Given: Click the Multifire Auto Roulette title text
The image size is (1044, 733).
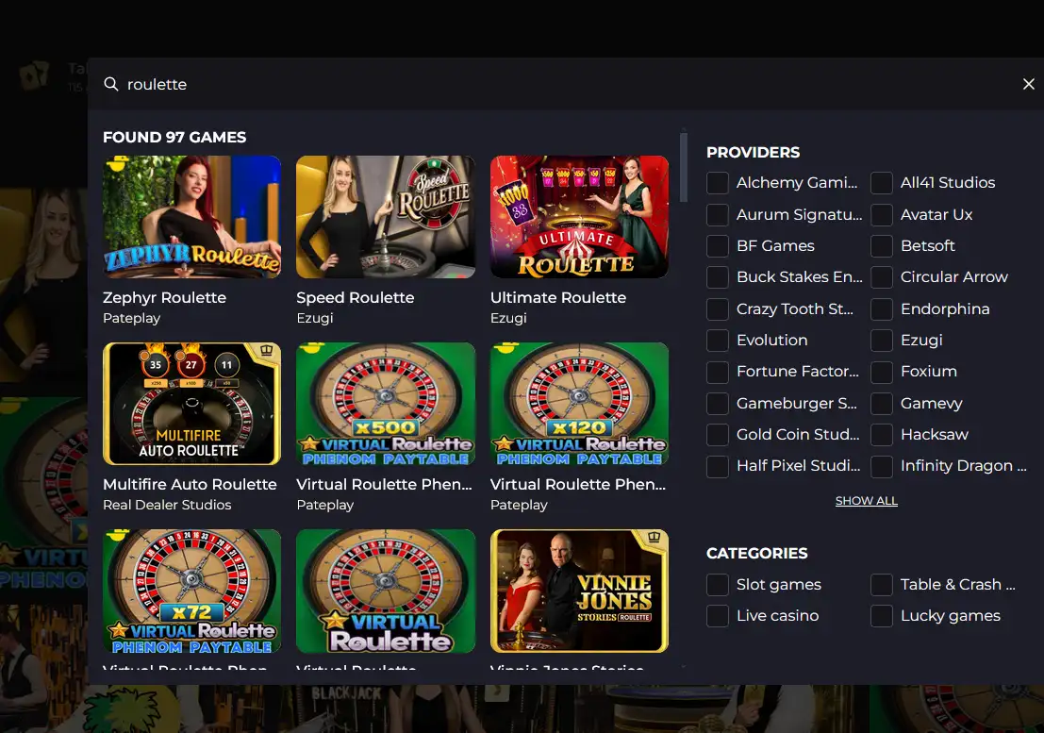Looking at the screenshot, I should pyautogui.click(x=190, y=484).
